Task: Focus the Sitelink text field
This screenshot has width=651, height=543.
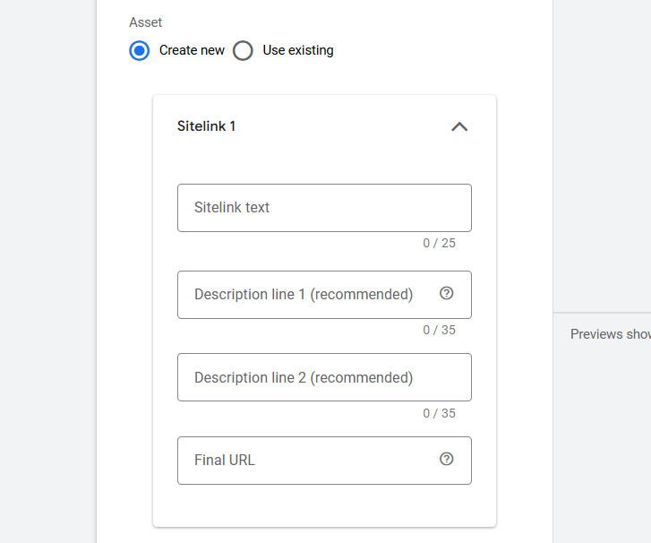Action: 324,208
